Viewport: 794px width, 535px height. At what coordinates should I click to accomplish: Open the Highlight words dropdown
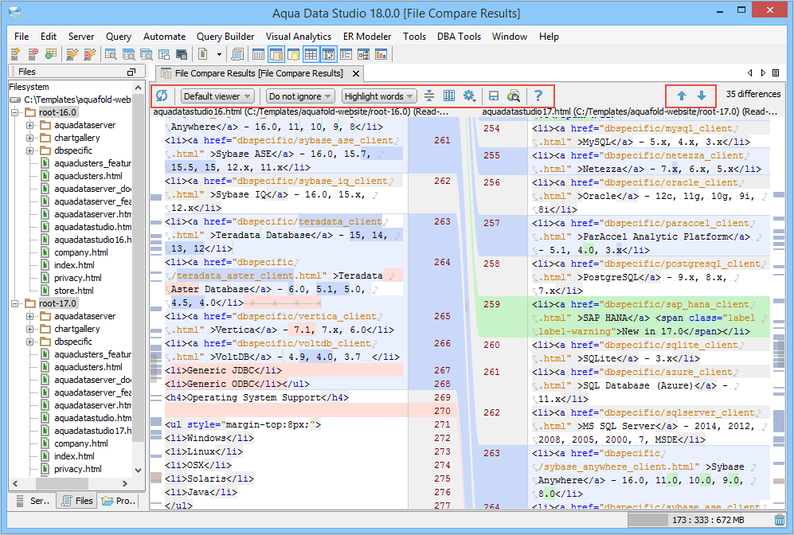pyautogui.click(x=379, y=96)
